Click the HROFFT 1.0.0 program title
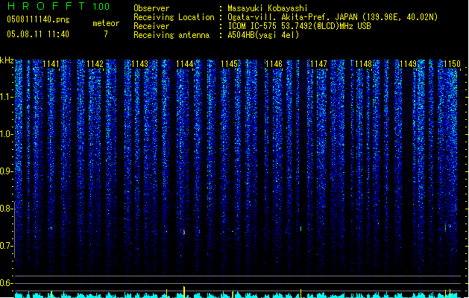The image size is (469, 298). pos(58,6)
